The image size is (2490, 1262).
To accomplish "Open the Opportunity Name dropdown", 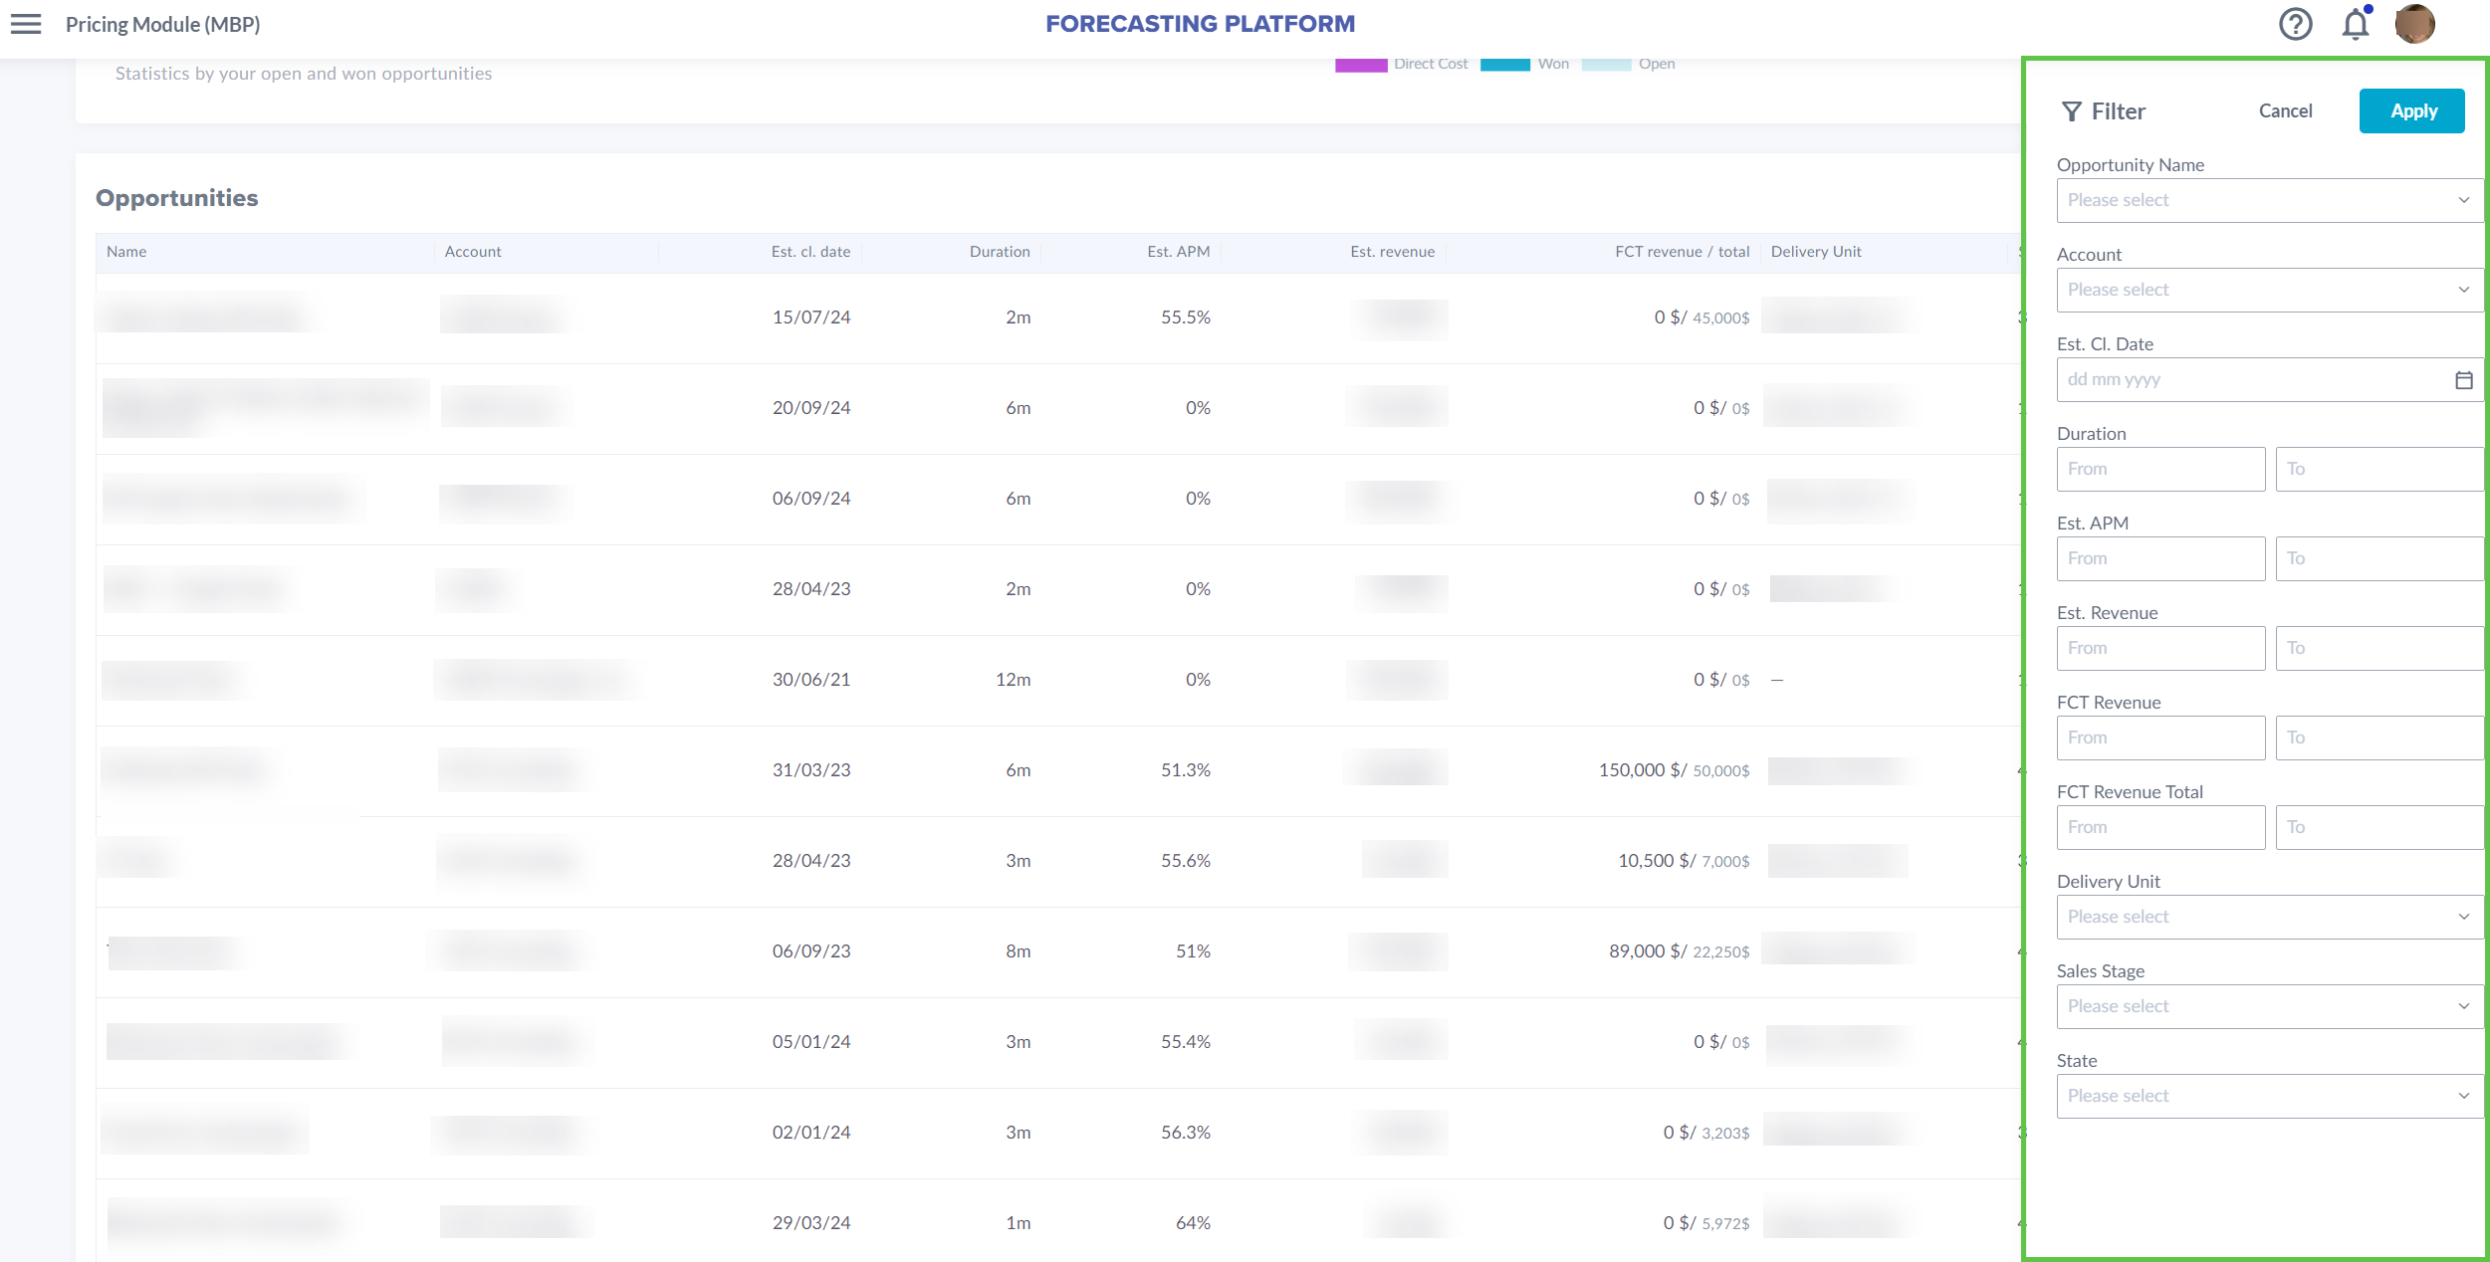I will coord(2269,200).
